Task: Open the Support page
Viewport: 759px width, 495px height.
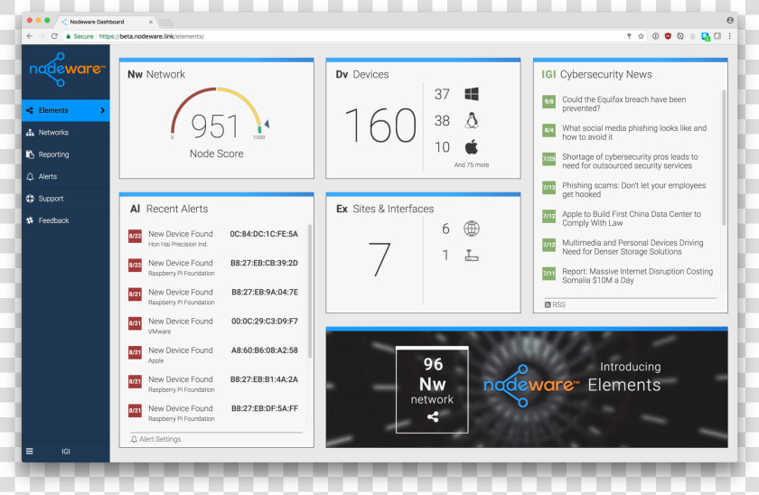Action: (65, 199)
